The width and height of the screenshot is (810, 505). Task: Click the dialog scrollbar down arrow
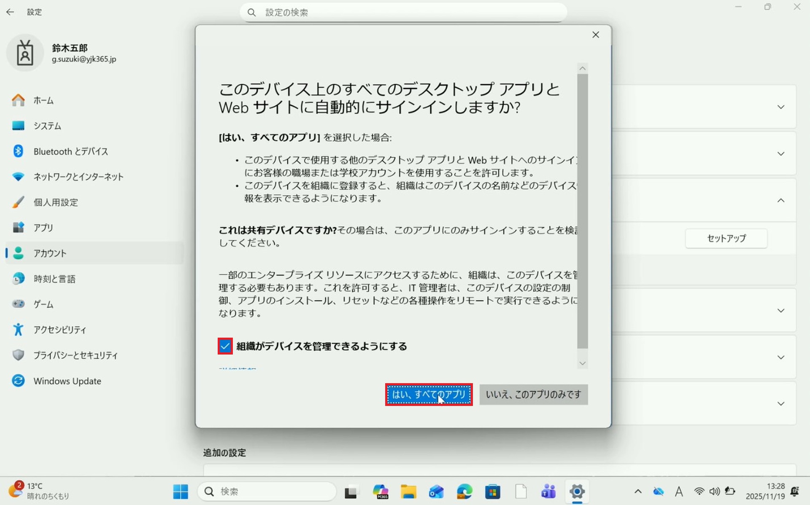(x=583, y=363)
